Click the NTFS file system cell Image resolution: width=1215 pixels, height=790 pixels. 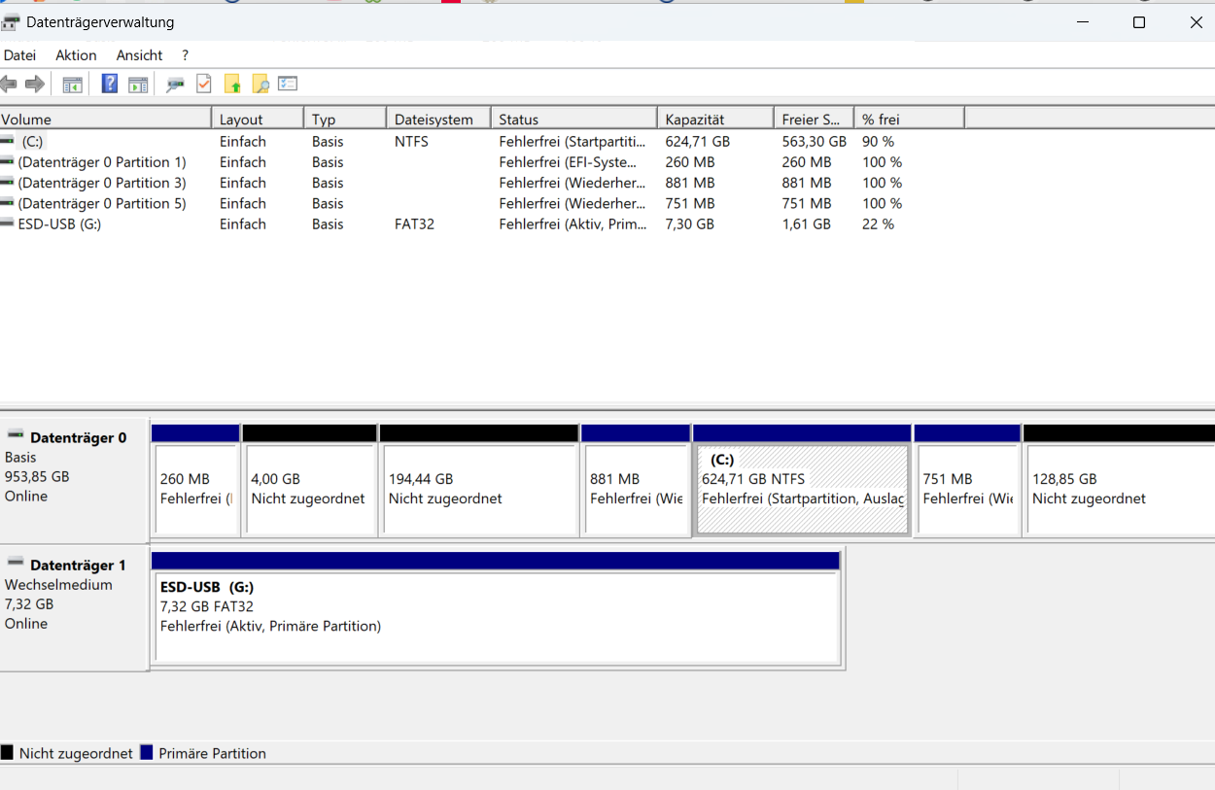click(x=411, y=142)
